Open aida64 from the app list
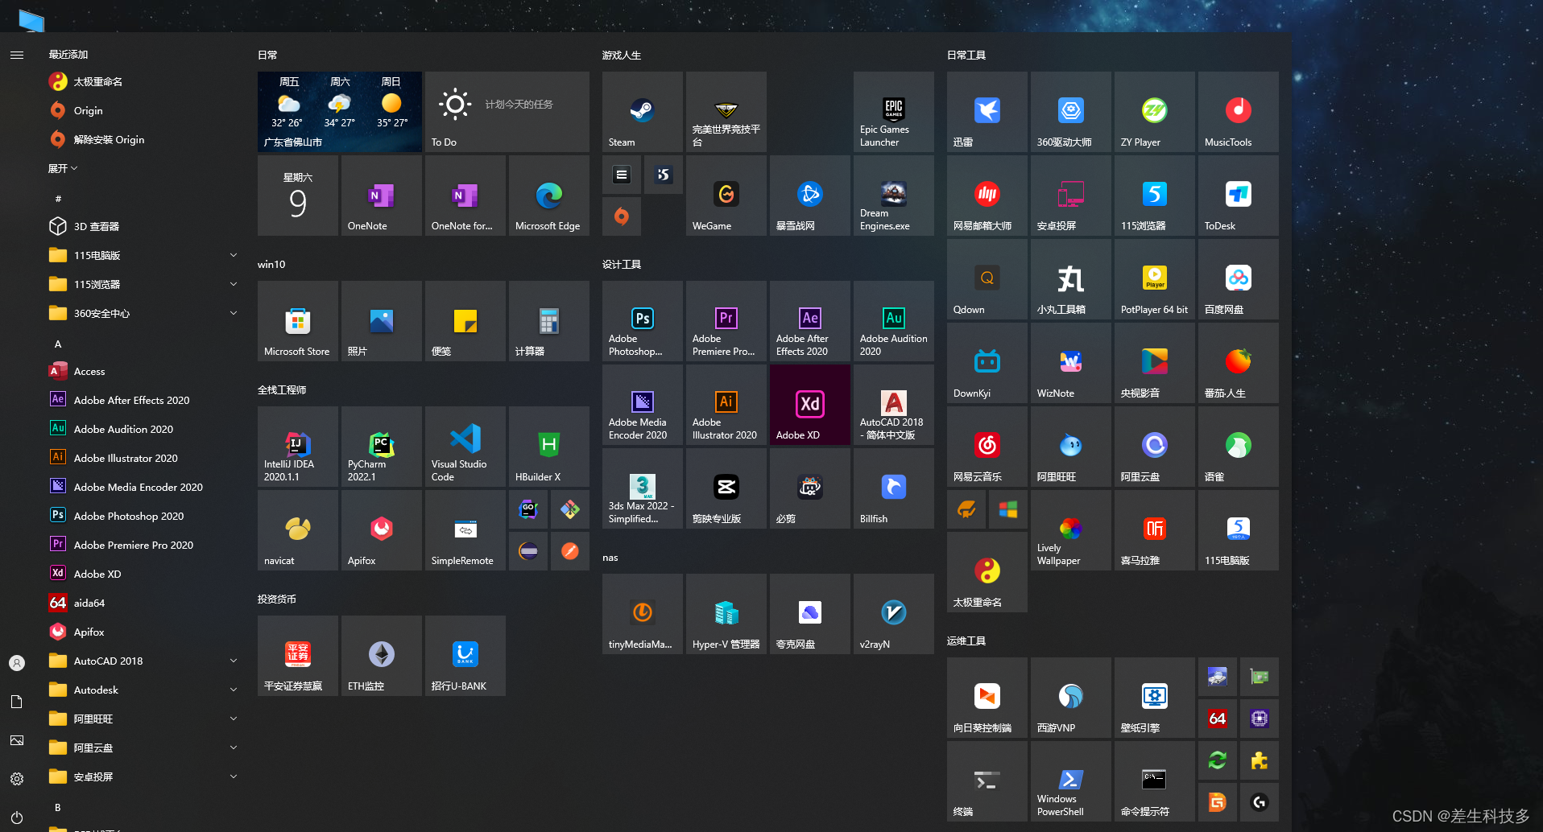Viewport: 1543px width, 832px height. (x=143, y=603)
